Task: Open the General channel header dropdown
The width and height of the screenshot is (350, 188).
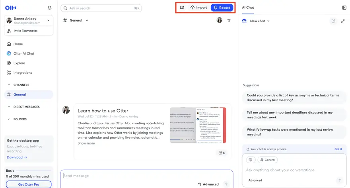Action: point(87,20)
